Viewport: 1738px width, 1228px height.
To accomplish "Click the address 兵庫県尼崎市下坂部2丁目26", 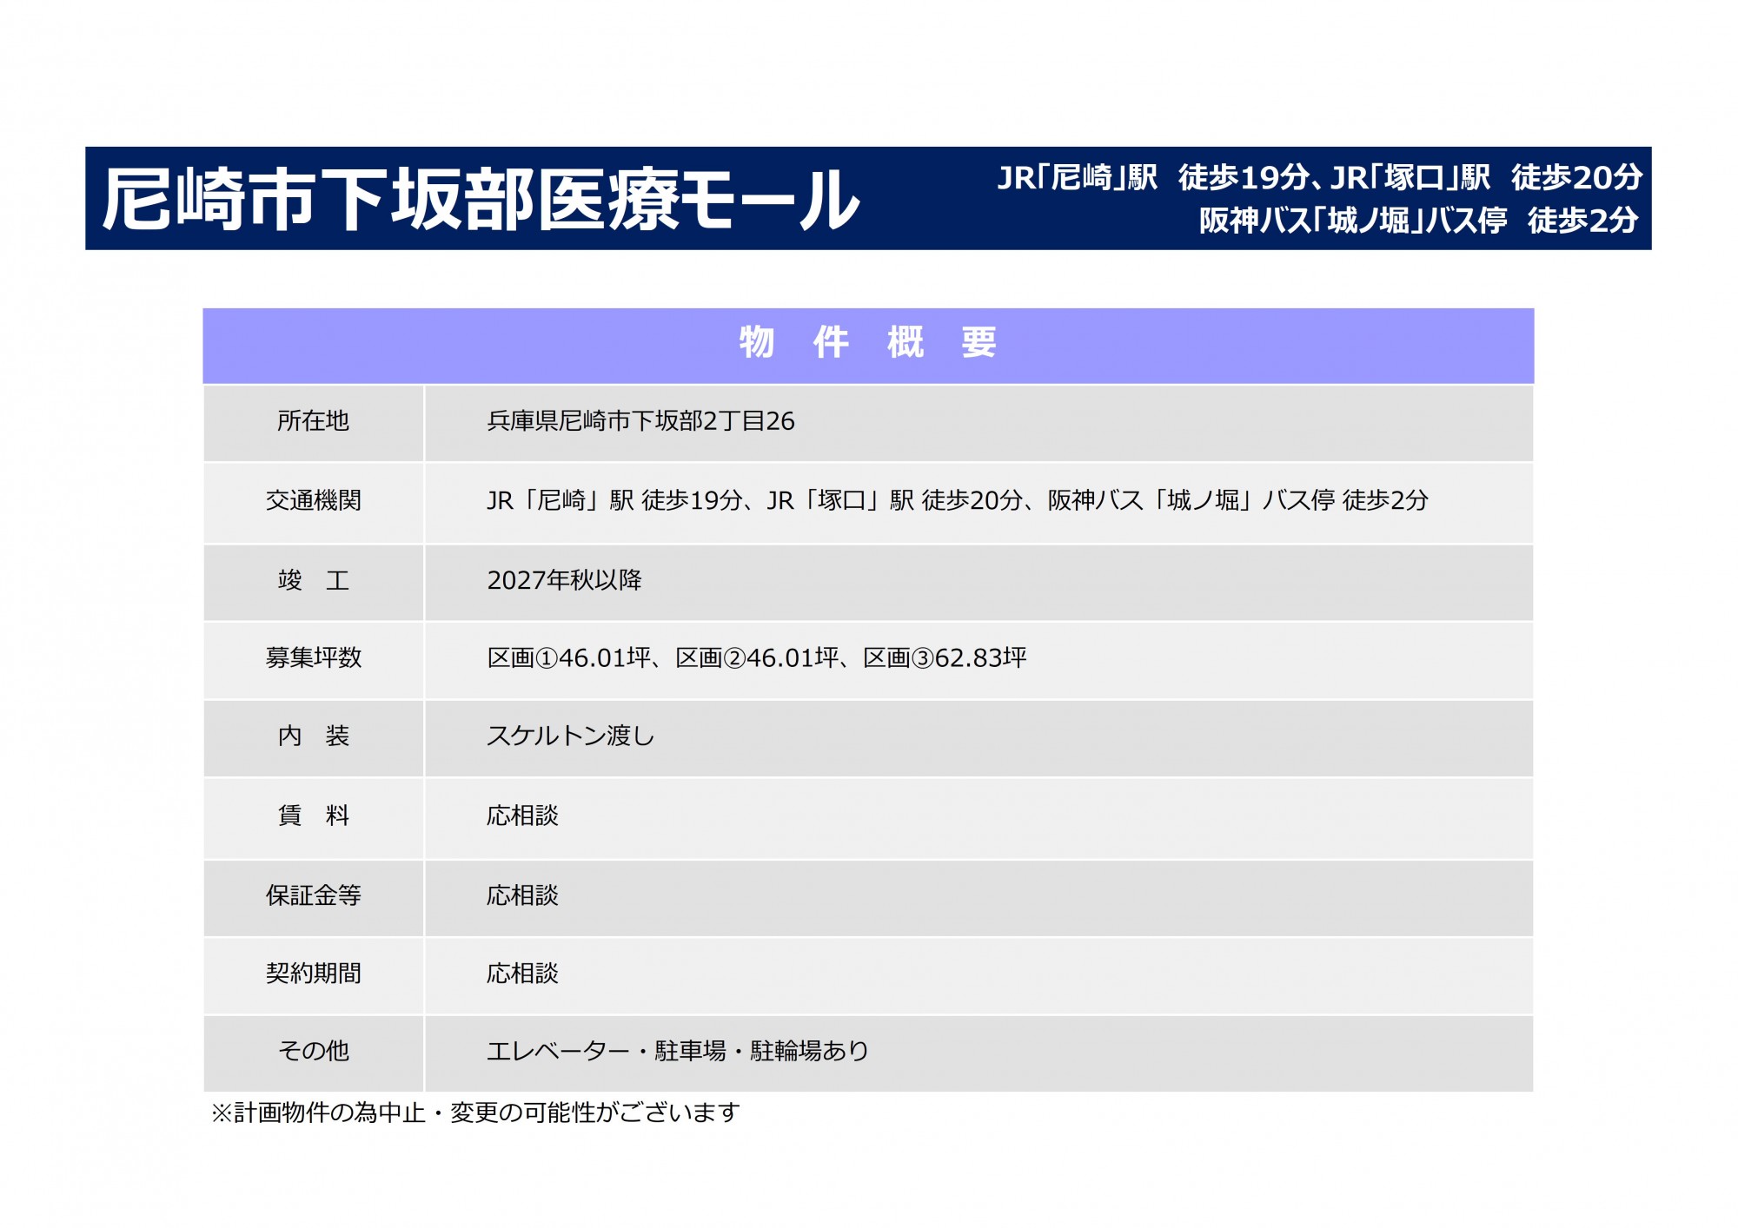I will [x=640, y=421].
